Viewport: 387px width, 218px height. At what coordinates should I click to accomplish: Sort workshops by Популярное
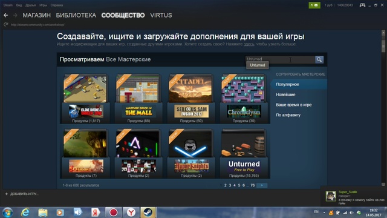pyautogui.click(x=299, y=84)
